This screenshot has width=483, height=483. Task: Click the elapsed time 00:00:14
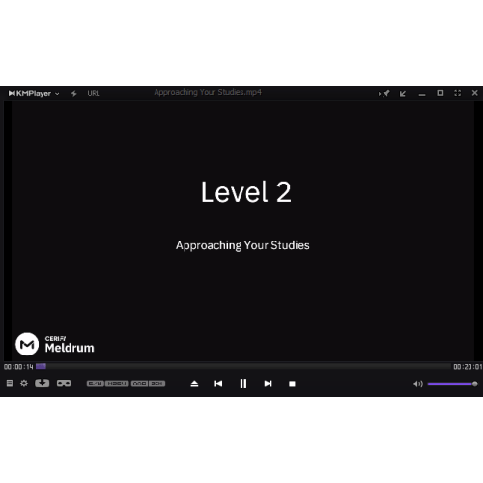(18, 367)
